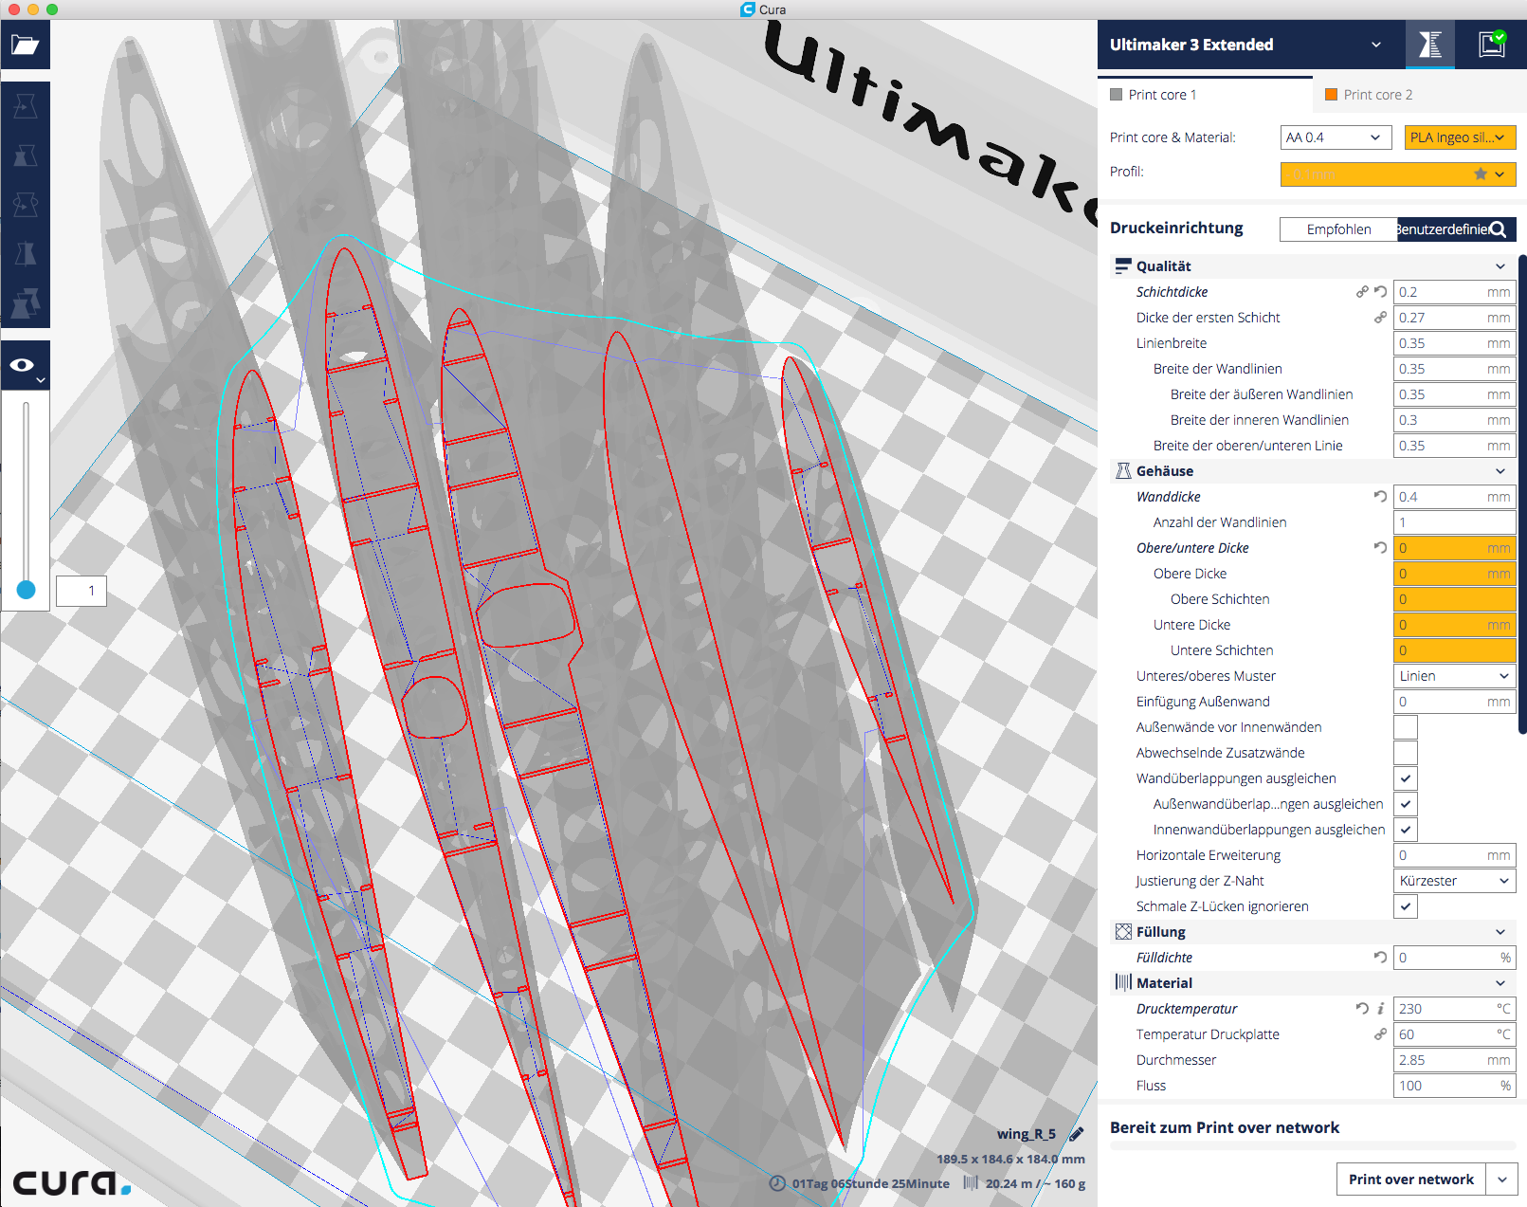Screen dimensions: 1527x1207
Task: Collapse the Gehäuse section chevron
Action: tap(1500, 471)
